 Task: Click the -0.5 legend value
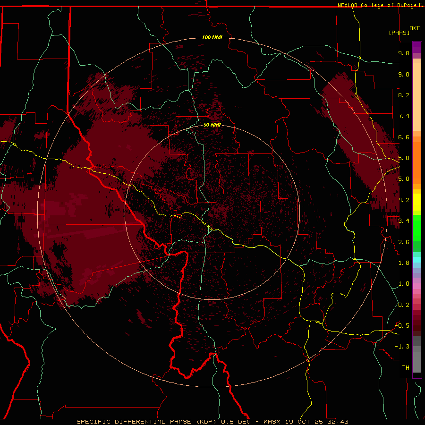(x=402, y=326)
